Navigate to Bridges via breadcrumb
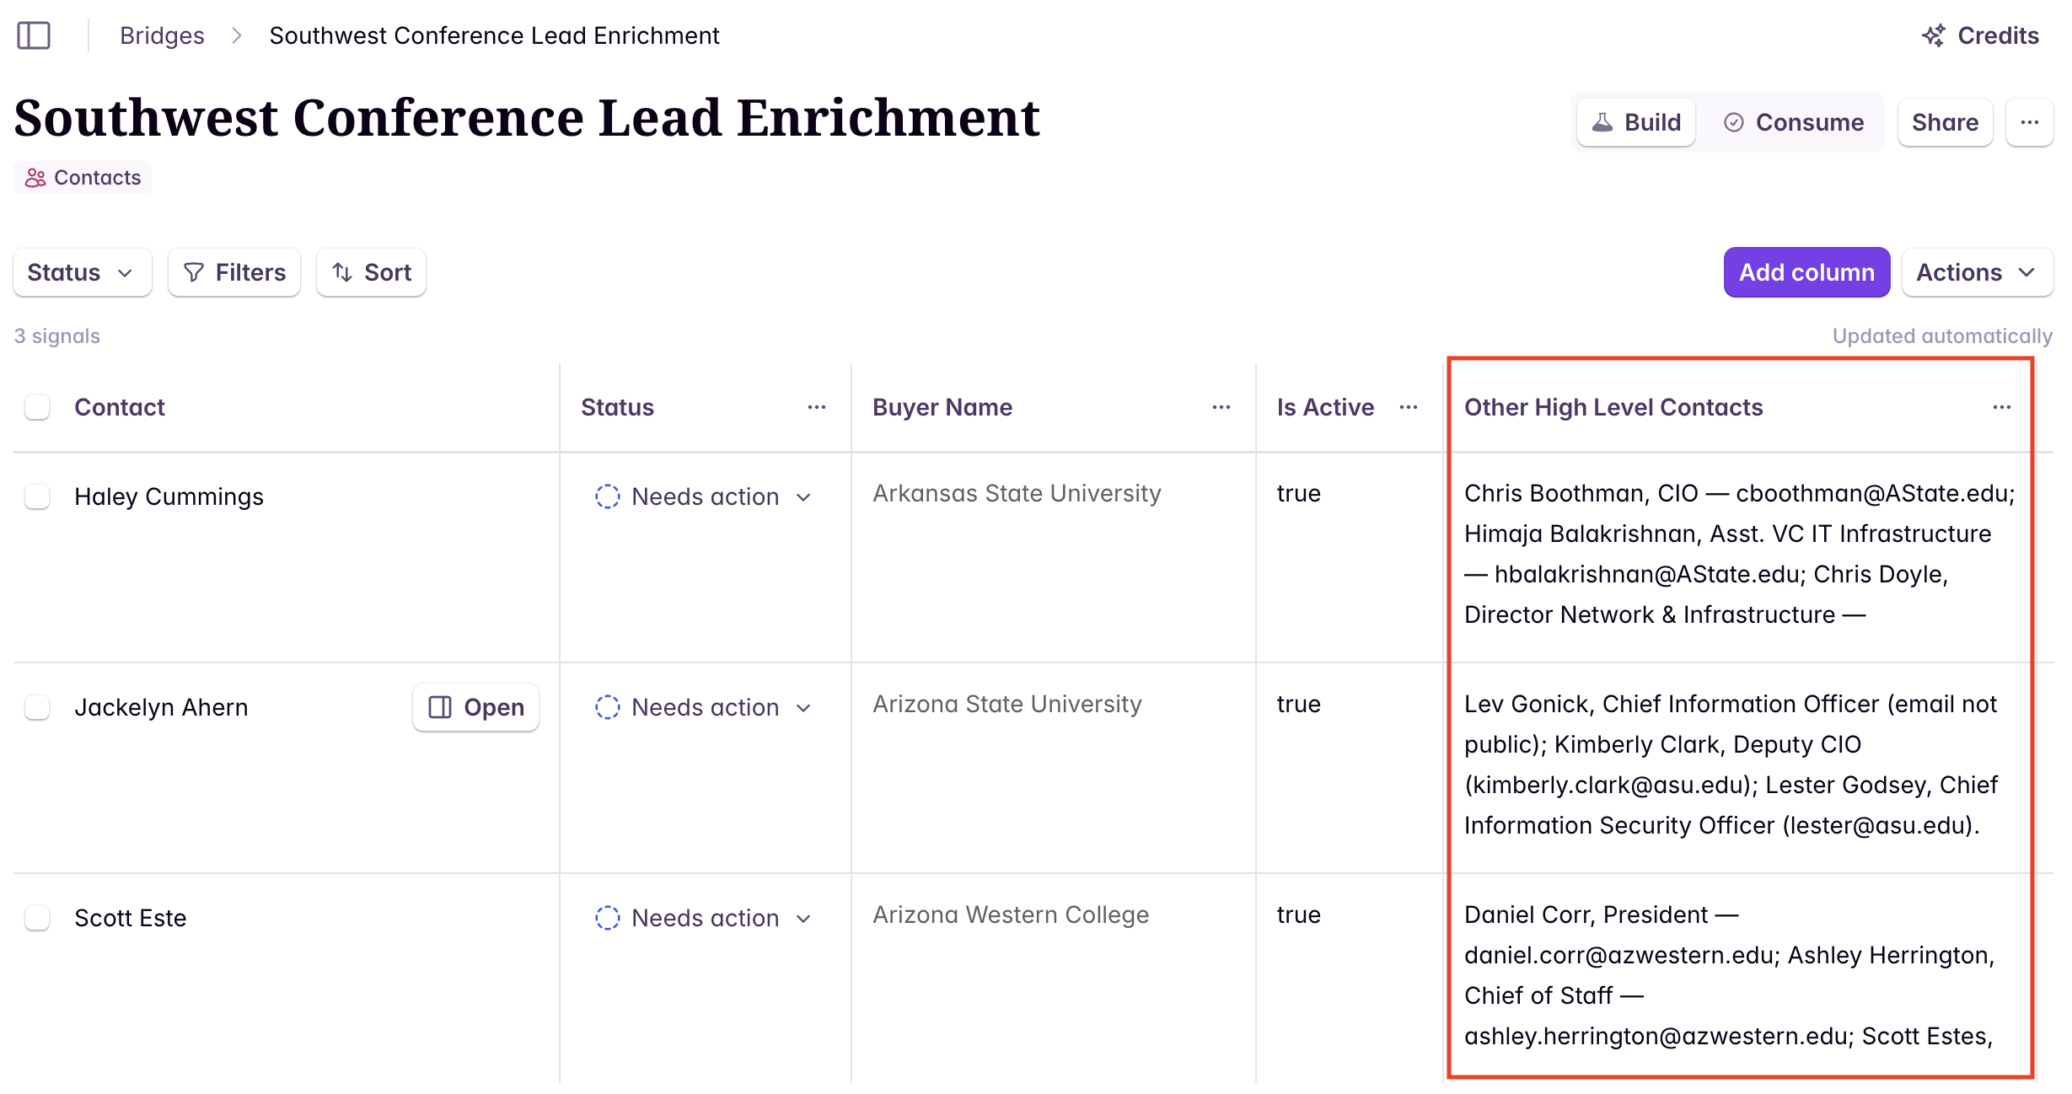Image resolution: width=2072 pixels, height=1094 pixels. [162, 35]
